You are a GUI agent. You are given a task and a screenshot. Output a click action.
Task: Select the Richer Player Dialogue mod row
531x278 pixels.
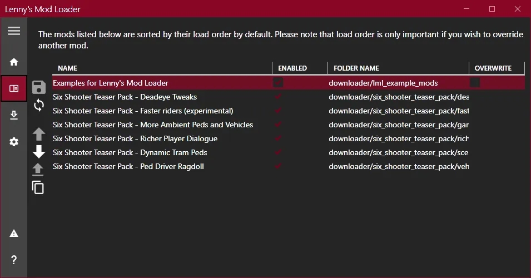[289, 138]
